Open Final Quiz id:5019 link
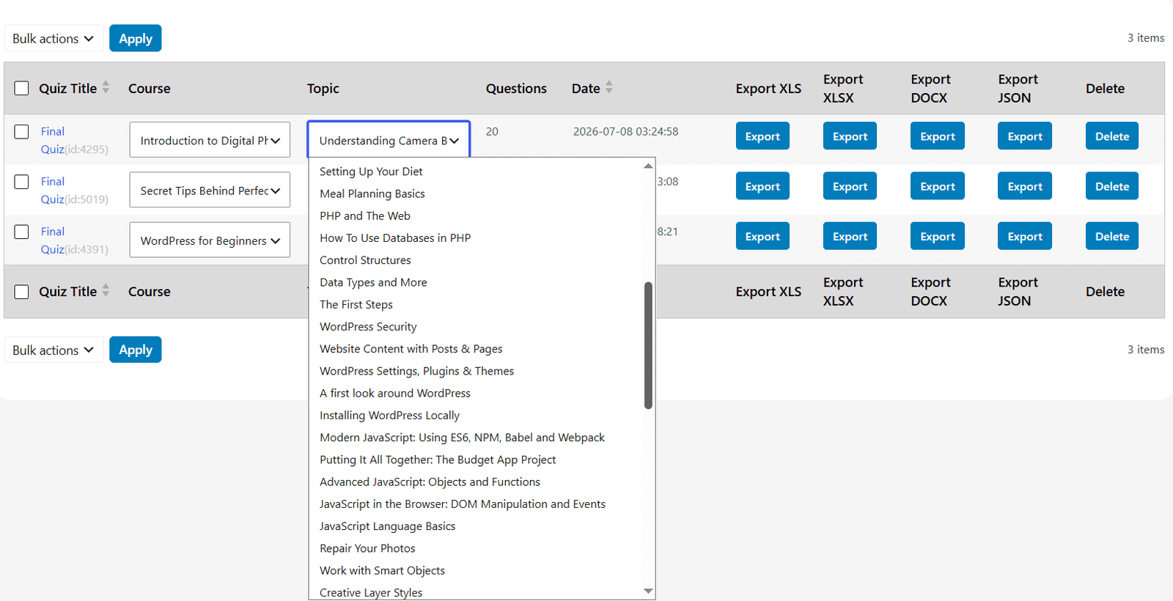The image size is (1173, 601). (x=53, y=190)
